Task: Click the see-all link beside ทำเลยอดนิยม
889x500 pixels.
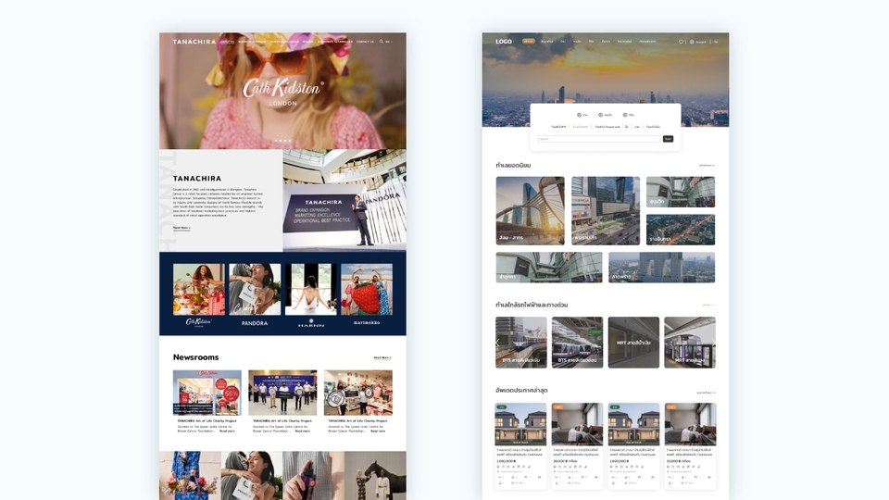Action: pos(707,166)
